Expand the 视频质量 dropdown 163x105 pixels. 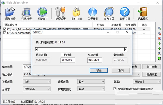tap(37, 82)
